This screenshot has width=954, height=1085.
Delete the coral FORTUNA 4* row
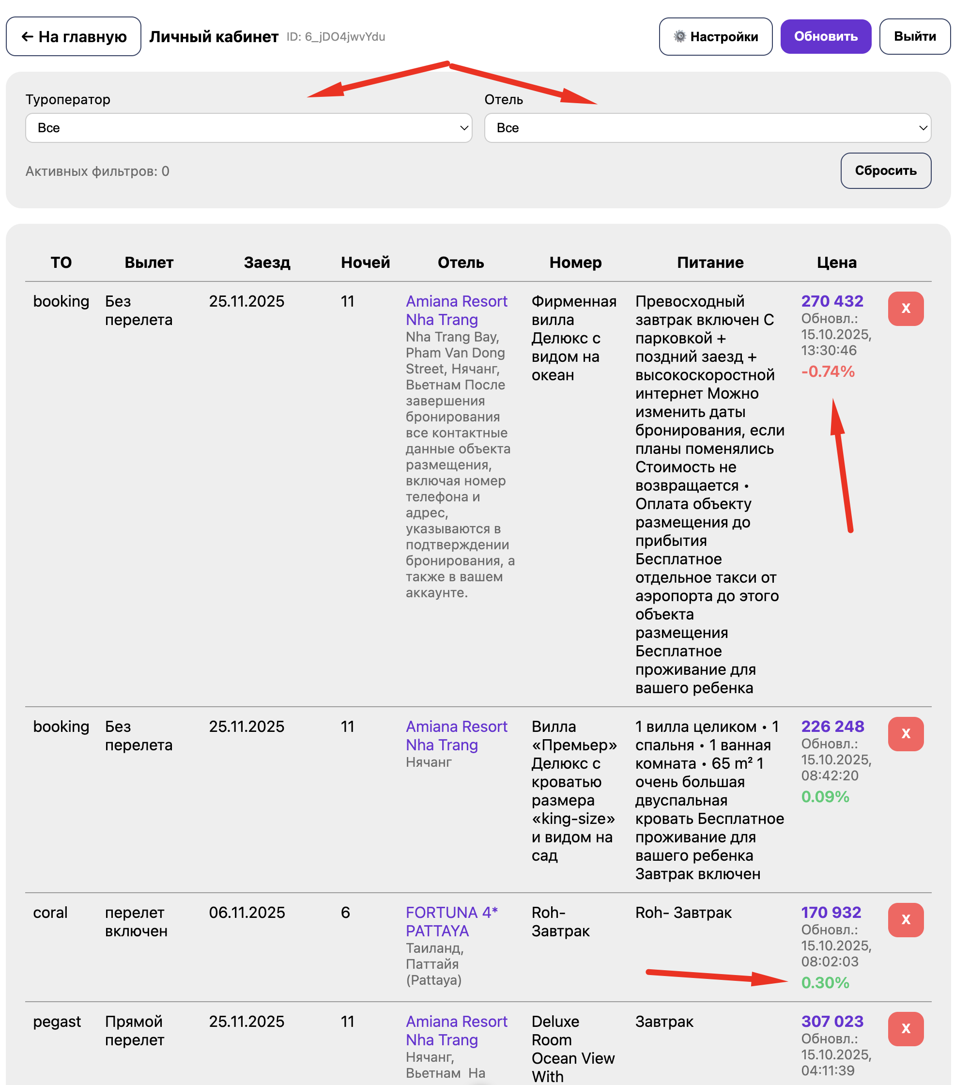[905, 919]
